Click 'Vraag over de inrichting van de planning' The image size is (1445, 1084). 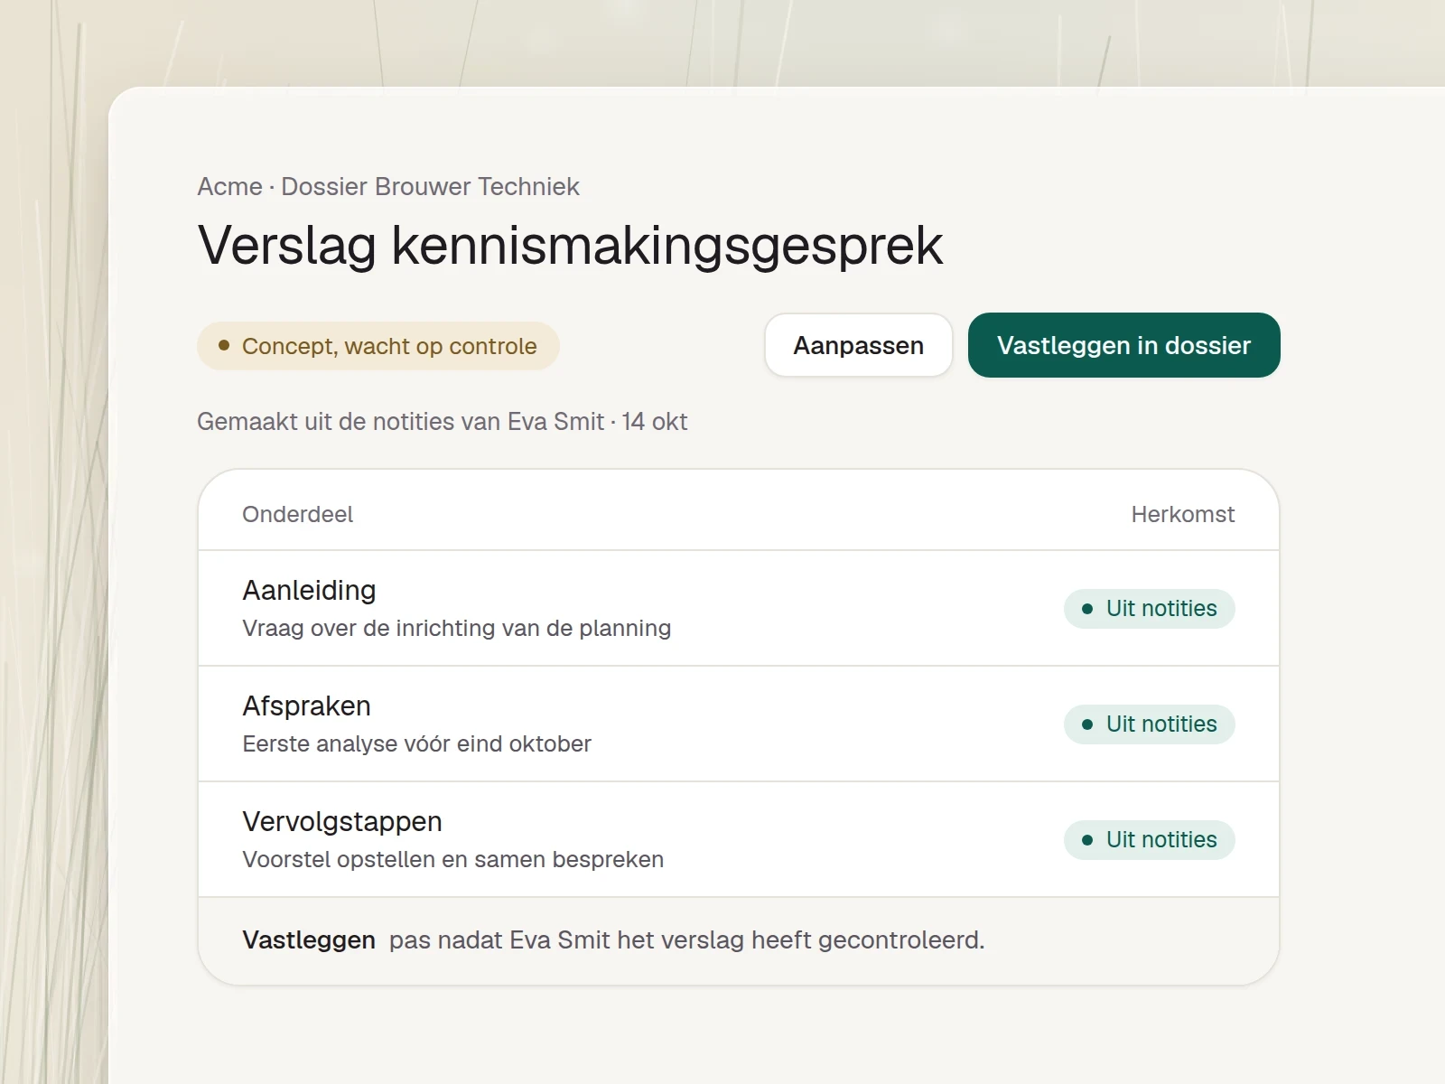pos(456,628)
